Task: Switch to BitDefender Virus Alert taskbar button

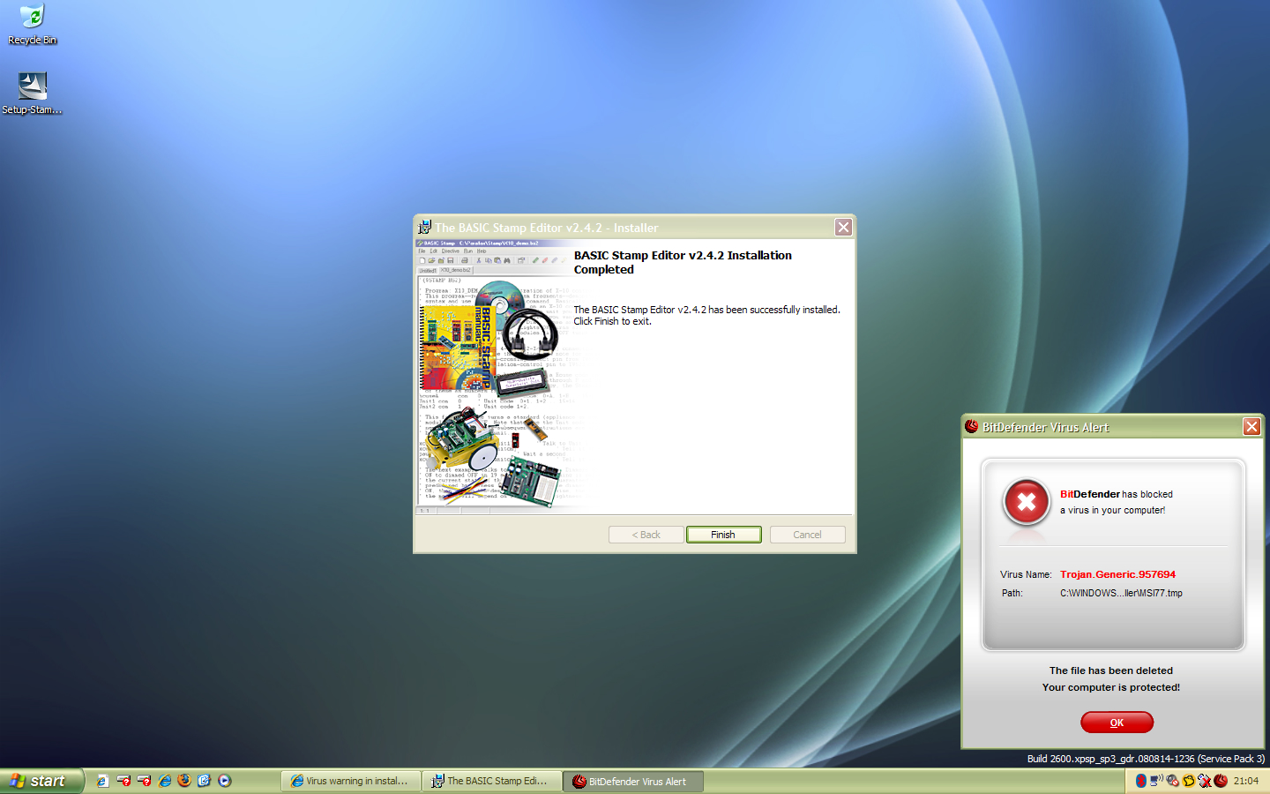Action: (633, 781)
